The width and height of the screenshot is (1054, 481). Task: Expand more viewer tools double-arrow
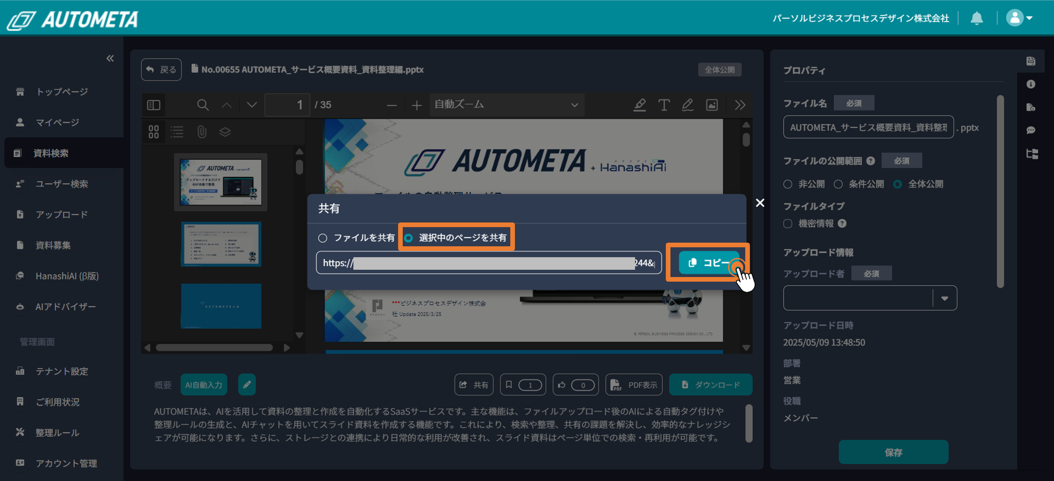[740, 105]
